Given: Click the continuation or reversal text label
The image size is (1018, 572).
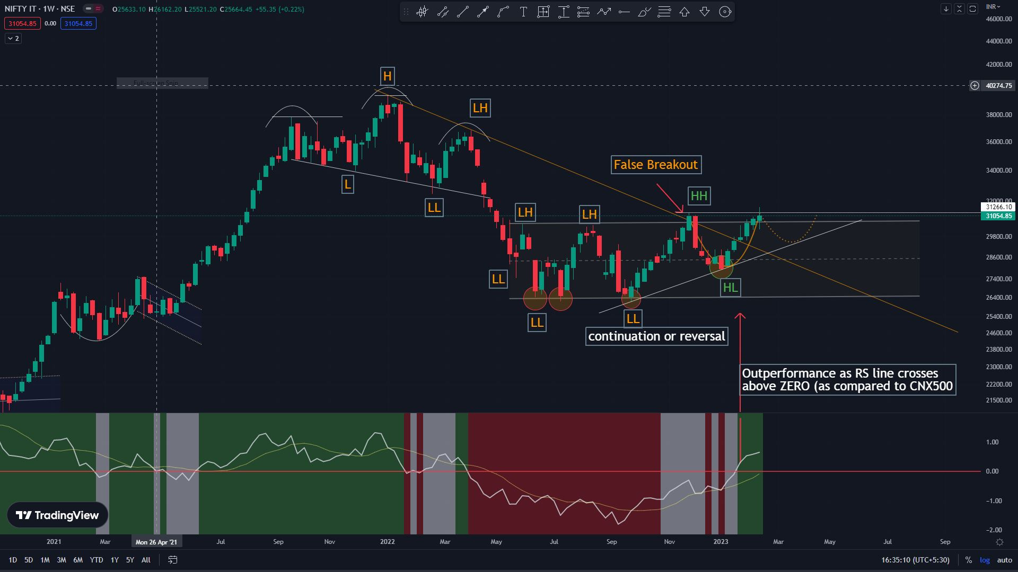Looking at the screenshot, I should (656, 336).
